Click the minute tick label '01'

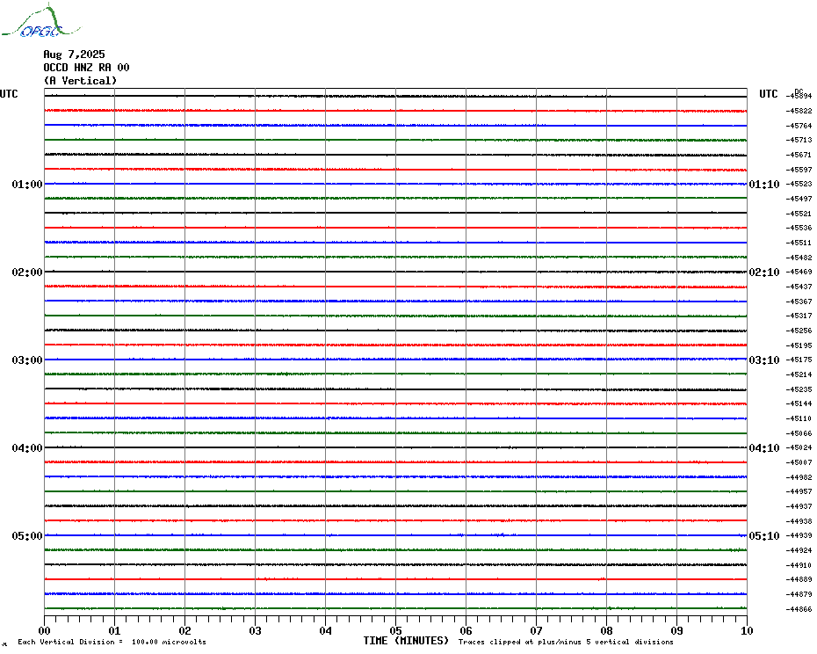114,630
